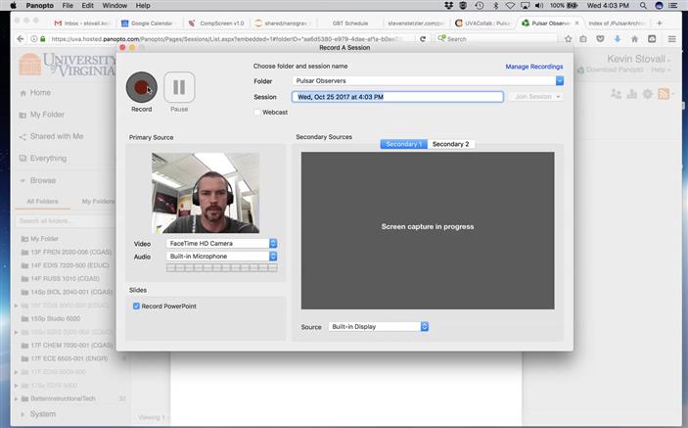688x428 pixels.
Task: Uncheck Record PowerPoint
Action: click(137, 307)
